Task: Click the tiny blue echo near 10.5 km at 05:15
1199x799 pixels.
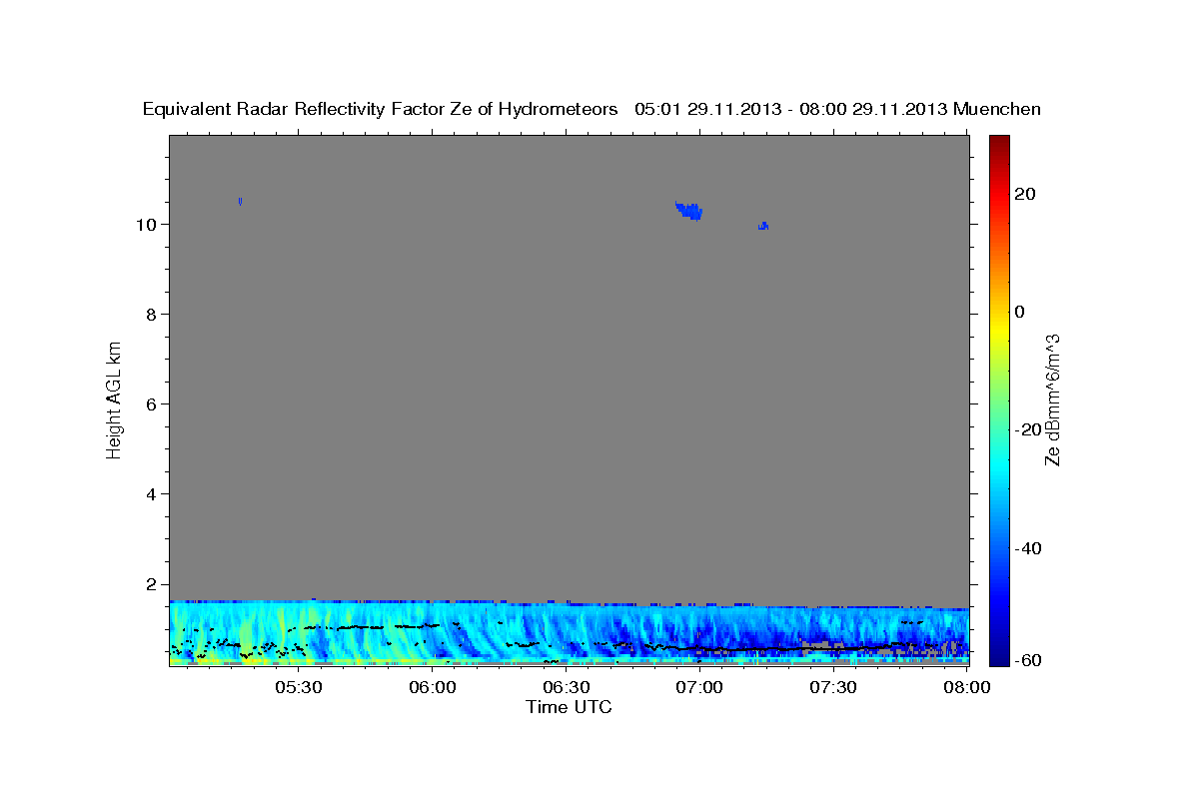Action: click(x=241, y=201)
